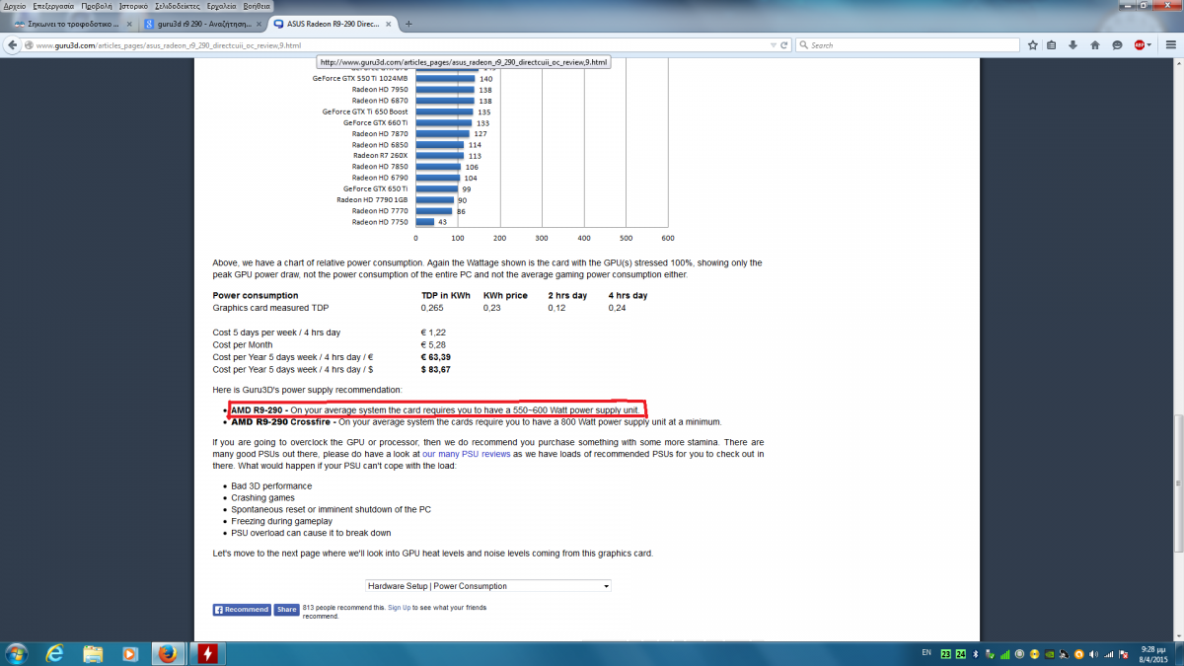The width and height of the screenshot is (1184, 666).
Task: Click the 'Freezing during gameplay' bullet item
Action: [281, 521]
